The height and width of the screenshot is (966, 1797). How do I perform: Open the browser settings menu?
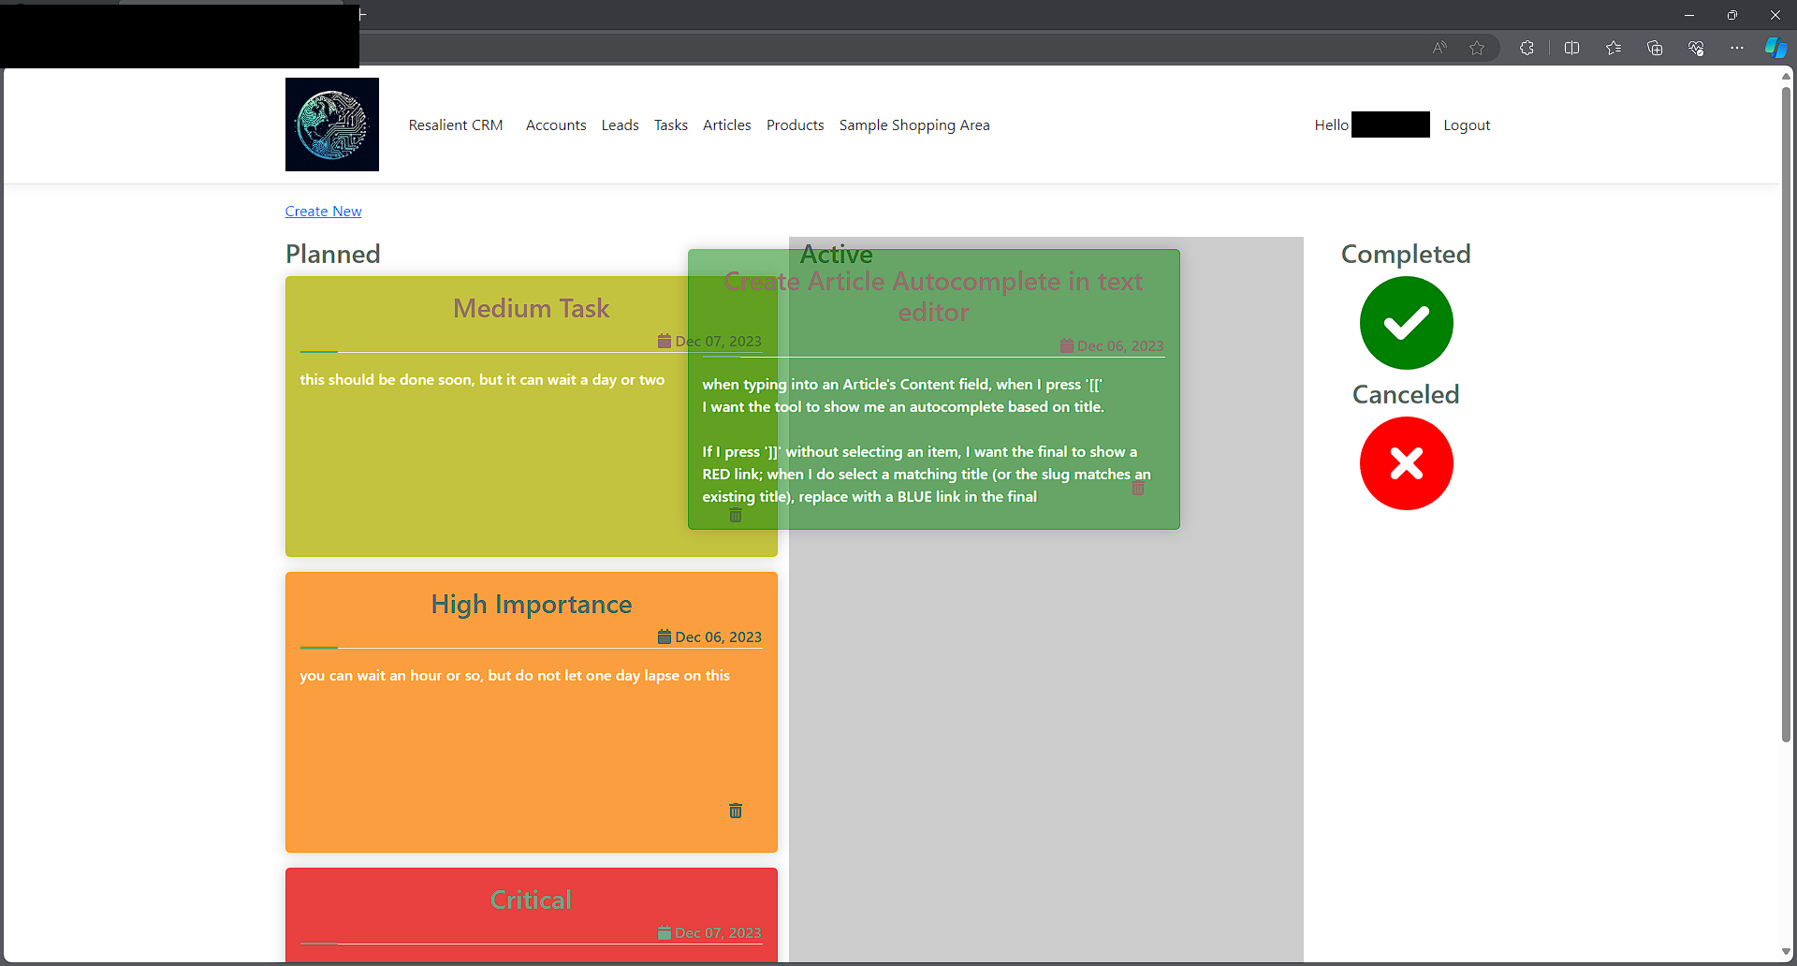pyautogui.click(x=1737, y=48)
